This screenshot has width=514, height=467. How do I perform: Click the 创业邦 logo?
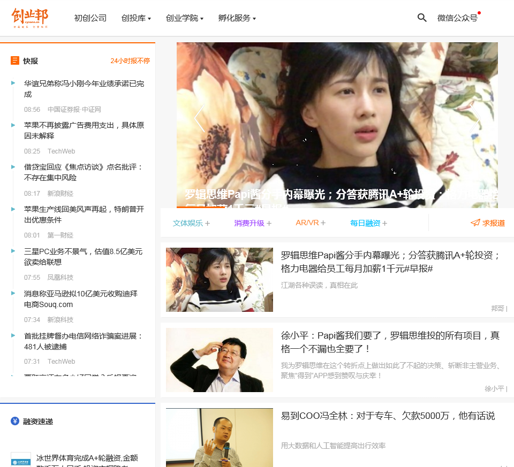30,18
